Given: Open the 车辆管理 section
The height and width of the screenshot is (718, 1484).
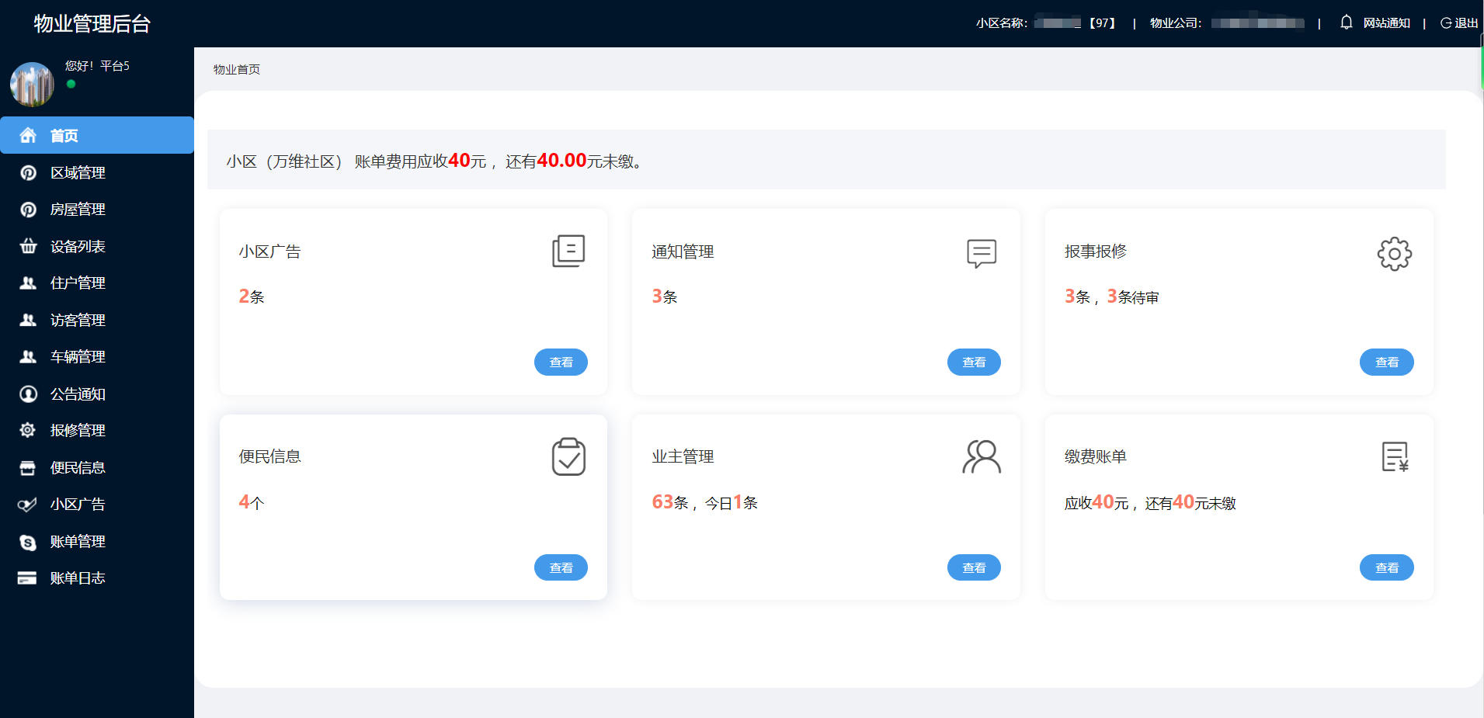Looking at the screenshot, I should click(78, 356).
